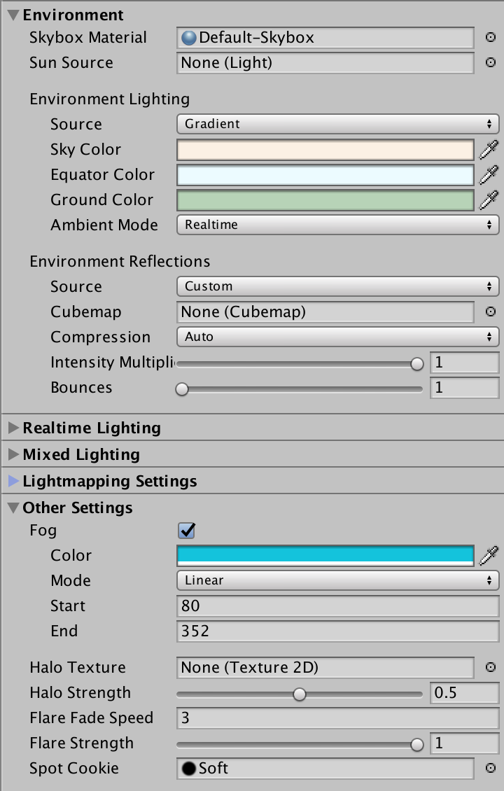Open object picker for Skybox Material
This screenshot has height=791, width=504.
490,37
